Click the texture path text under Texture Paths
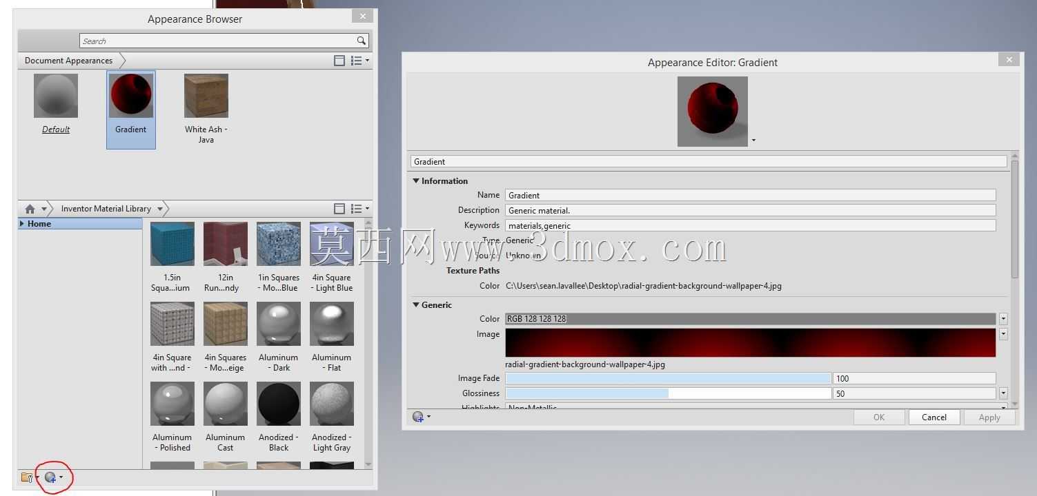This screenshot has height=496, width=1037. coord(644,286)
